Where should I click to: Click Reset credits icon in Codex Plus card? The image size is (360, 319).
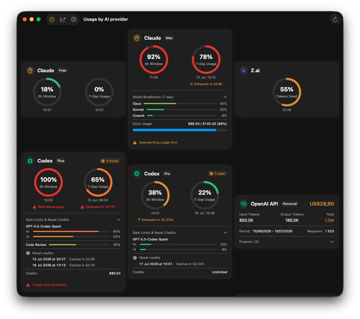28,253
